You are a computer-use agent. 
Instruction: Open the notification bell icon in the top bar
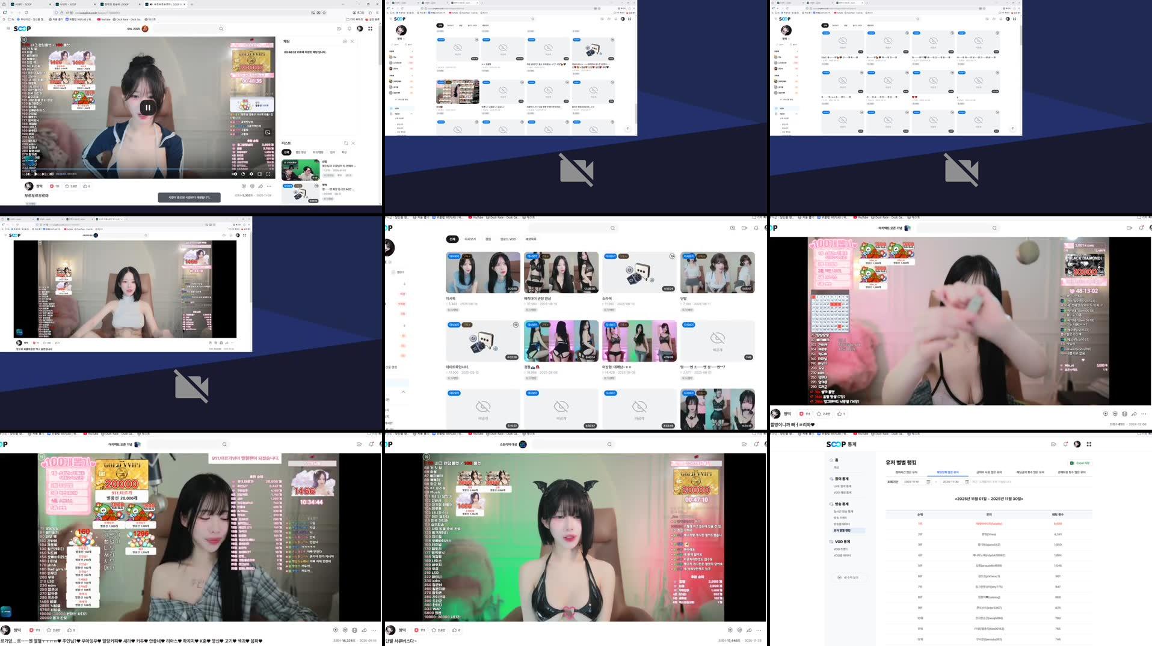[350, 28]
